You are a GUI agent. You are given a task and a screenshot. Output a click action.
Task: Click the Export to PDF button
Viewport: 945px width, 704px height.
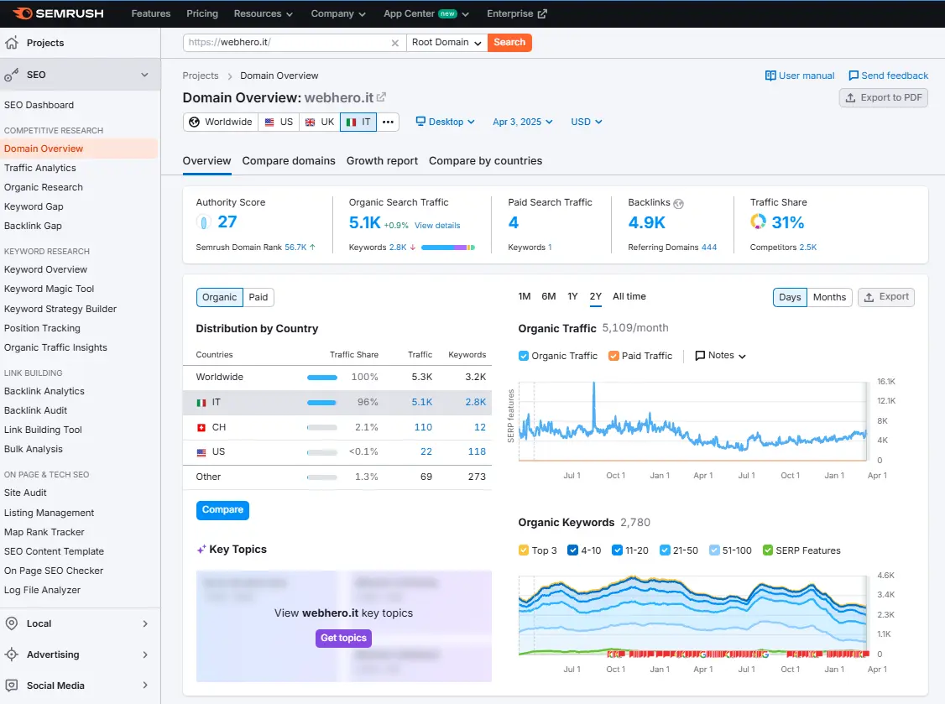(x=884, y=97)
